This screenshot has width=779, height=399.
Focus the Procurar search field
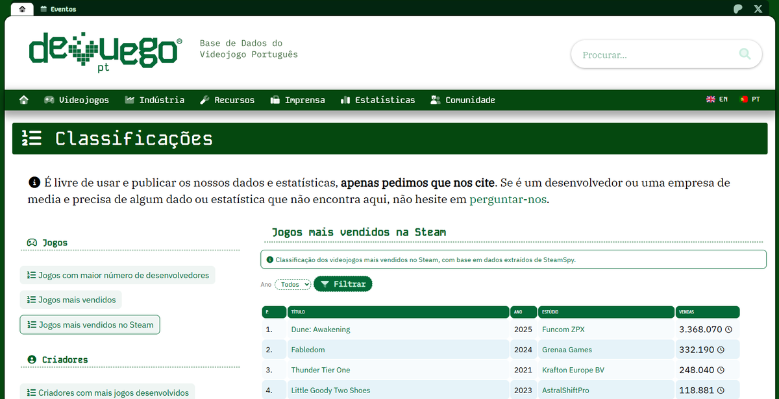[656, 54]
